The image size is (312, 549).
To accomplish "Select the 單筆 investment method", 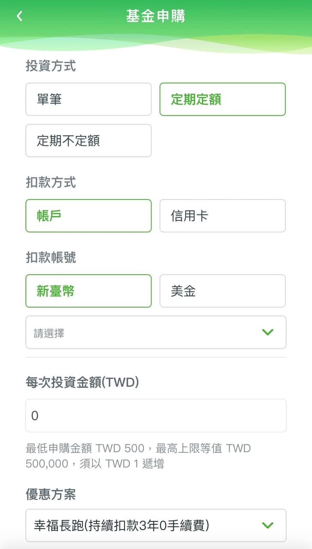I will (88, 99).
